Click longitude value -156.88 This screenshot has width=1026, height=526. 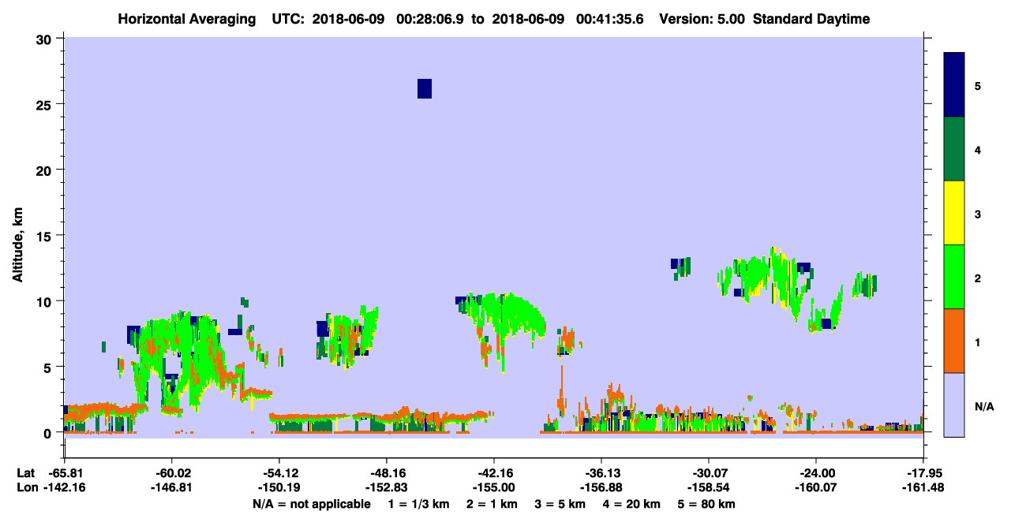(x=601, y=488)
